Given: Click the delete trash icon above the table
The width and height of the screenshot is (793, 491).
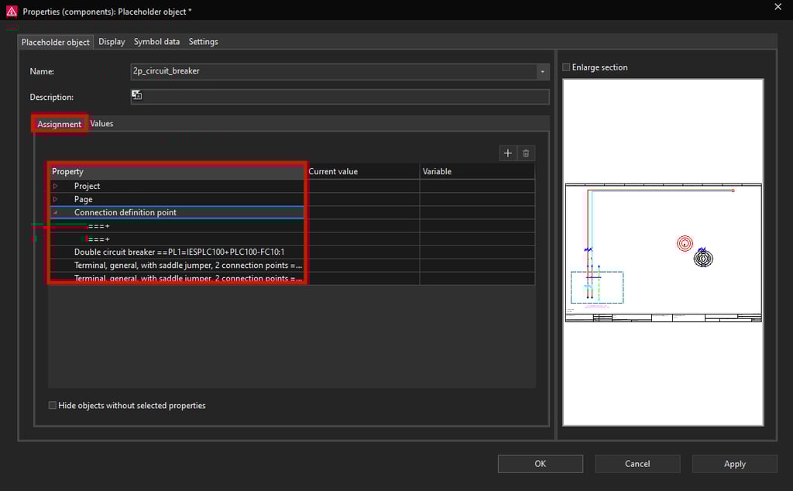Looking at the screenshot, I should (x=526, y=153).
